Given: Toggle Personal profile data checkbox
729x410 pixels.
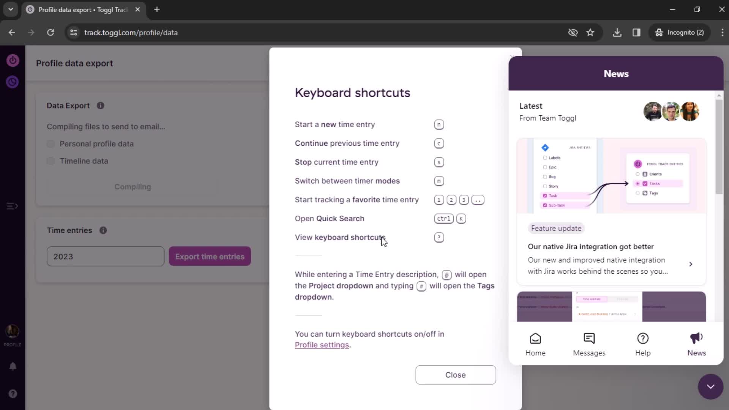Looking at the screenshot, I should pos(50,143).
